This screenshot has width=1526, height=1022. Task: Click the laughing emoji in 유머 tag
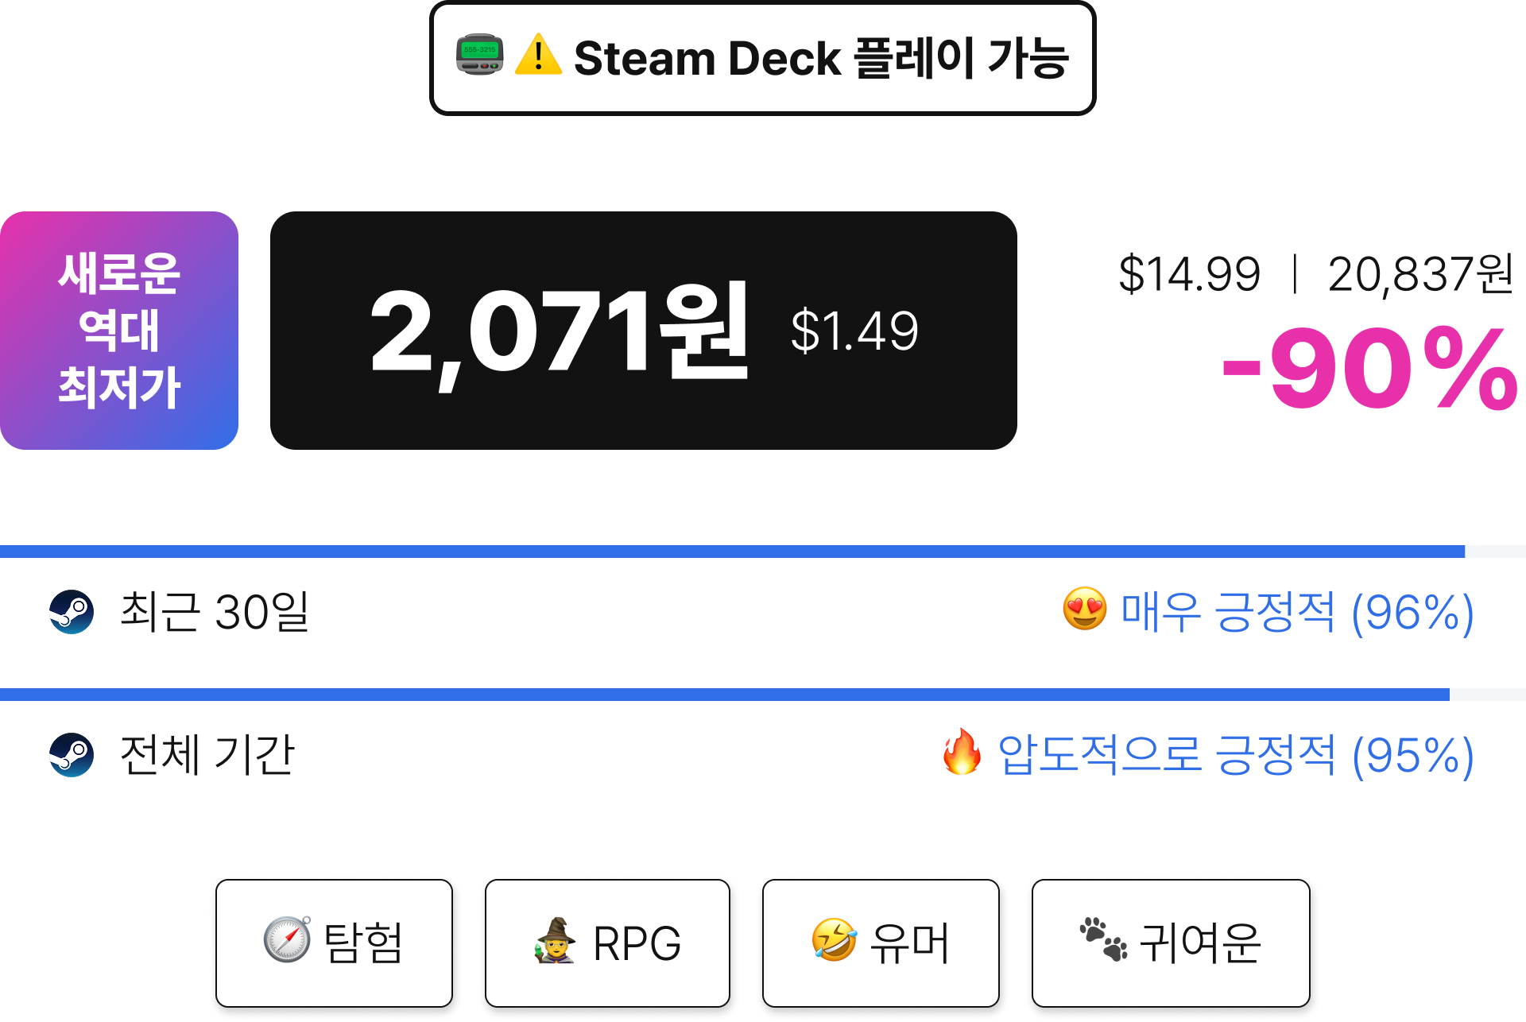click(834, 940)
